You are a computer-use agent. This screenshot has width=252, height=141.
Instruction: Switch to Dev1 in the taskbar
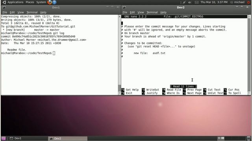pyautogui.click(x=28, y=138)
